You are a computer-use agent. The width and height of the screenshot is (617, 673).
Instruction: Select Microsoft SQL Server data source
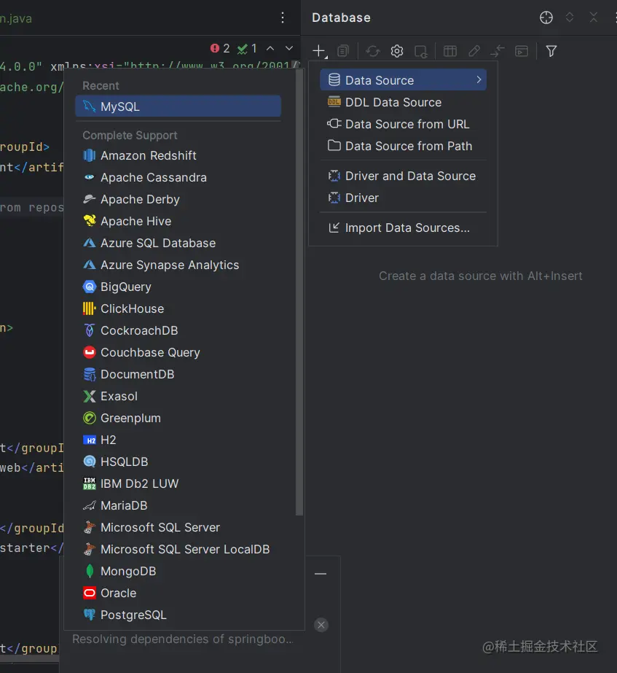pos(178,527)
